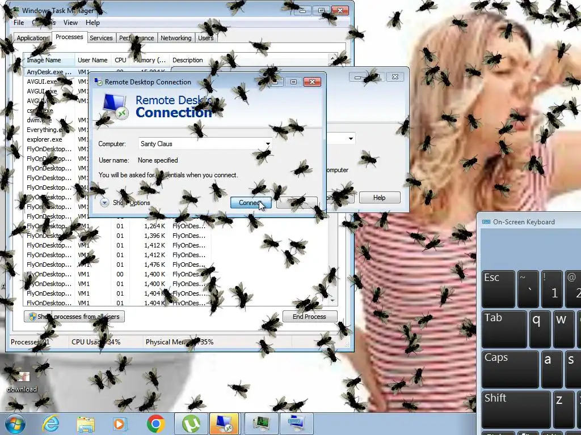
Task: Switch to the Applications tab
Action: pyautogui.click(x=32, y=38)
